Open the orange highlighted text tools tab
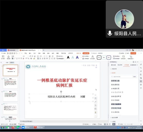The width and height of the screenshot is (143, 132). click(x=86, y=53)
